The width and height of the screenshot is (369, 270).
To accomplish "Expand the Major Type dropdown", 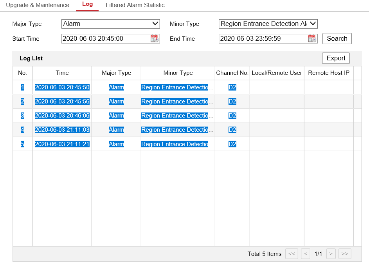I will point(111,24).
